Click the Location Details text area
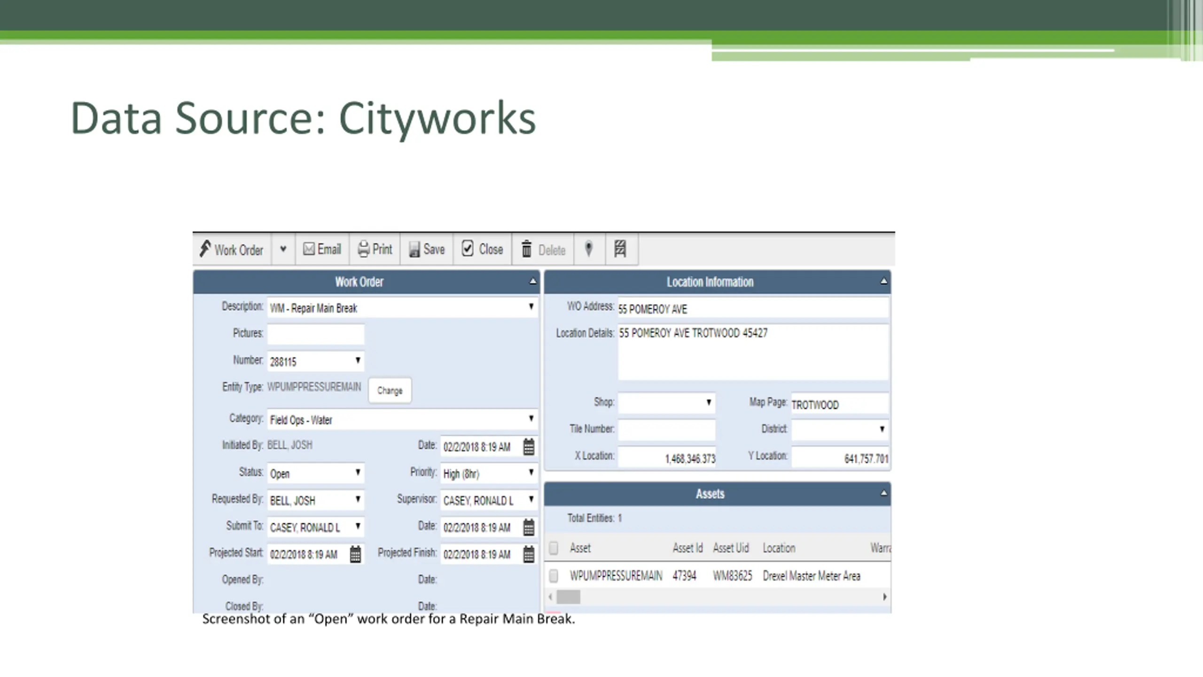1203x677 pixels. coord(753,352)
